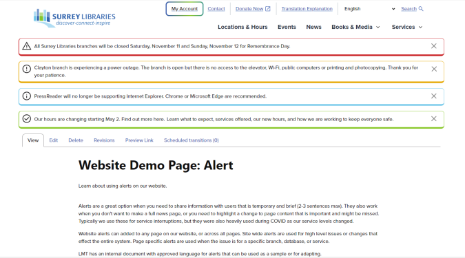Open the Events menu item
The height and width of the screenshot is (258, 465).
287,27
